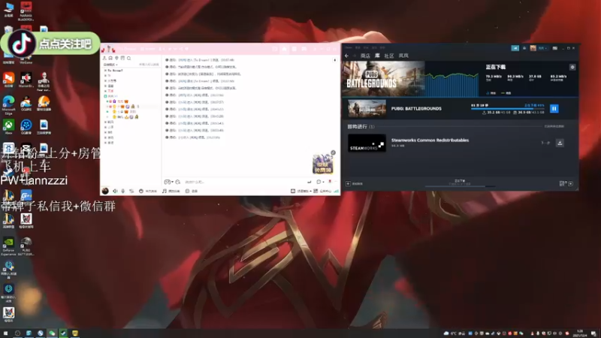The height and width of the screenshot is (338, 601).
Task: Click the 正在下载 heading
Action: click(496, 67)
